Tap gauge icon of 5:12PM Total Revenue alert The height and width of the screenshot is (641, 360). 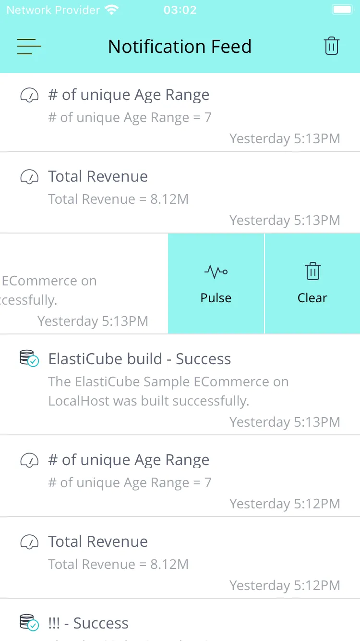(29, 542)
